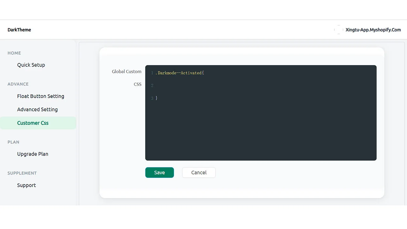The image size is (407, 229).
Task: Open Float Button Setting
Action: tap(40, 96)
